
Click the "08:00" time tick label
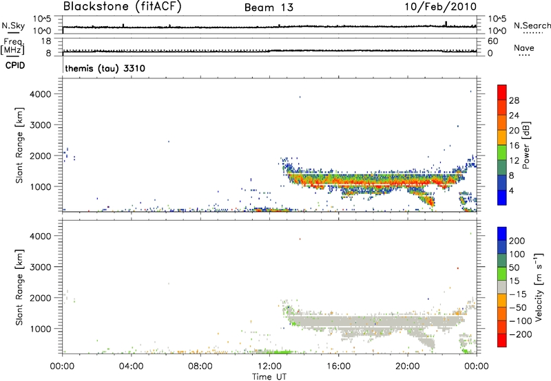coord(200,367)
